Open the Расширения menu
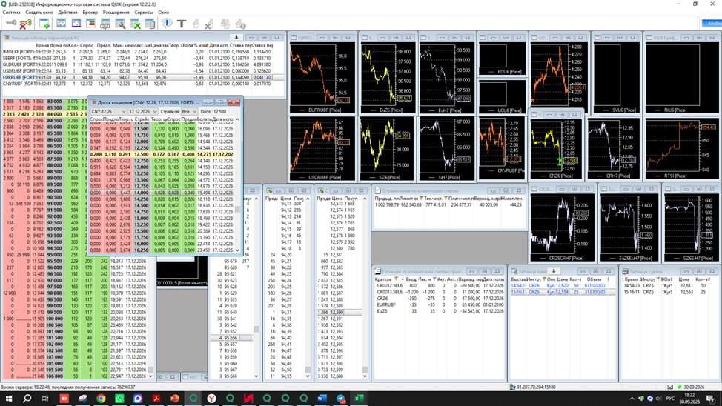Viewport: 722px width, 406px height. click(x=116, y=13)
